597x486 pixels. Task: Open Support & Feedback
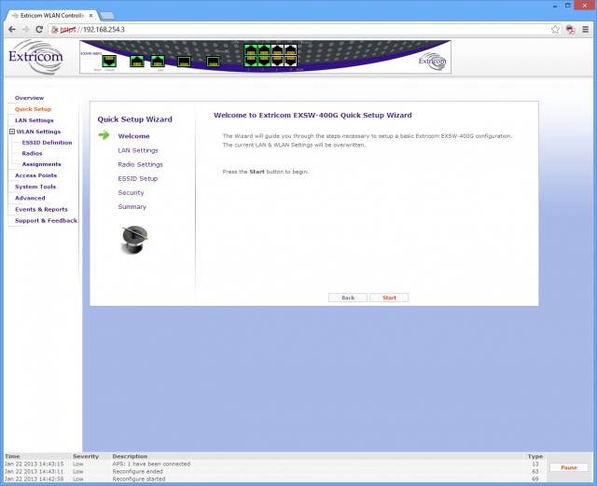pos(46,220)
